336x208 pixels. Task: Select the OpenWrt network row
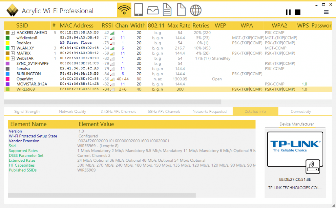168,79
